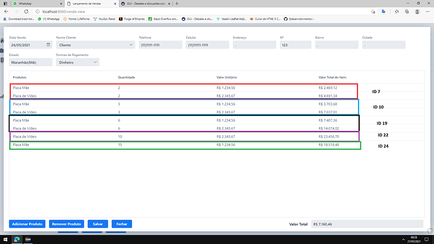434x244 pixels.
Task: Open a new browser tab with plus icon
Action: click(177, 4)
